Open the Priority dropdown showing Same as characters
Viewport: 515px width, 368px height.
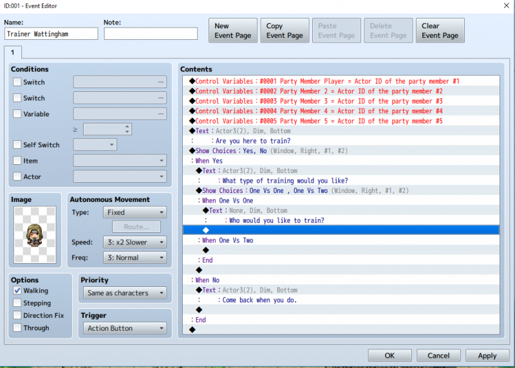tap(125, 293)
